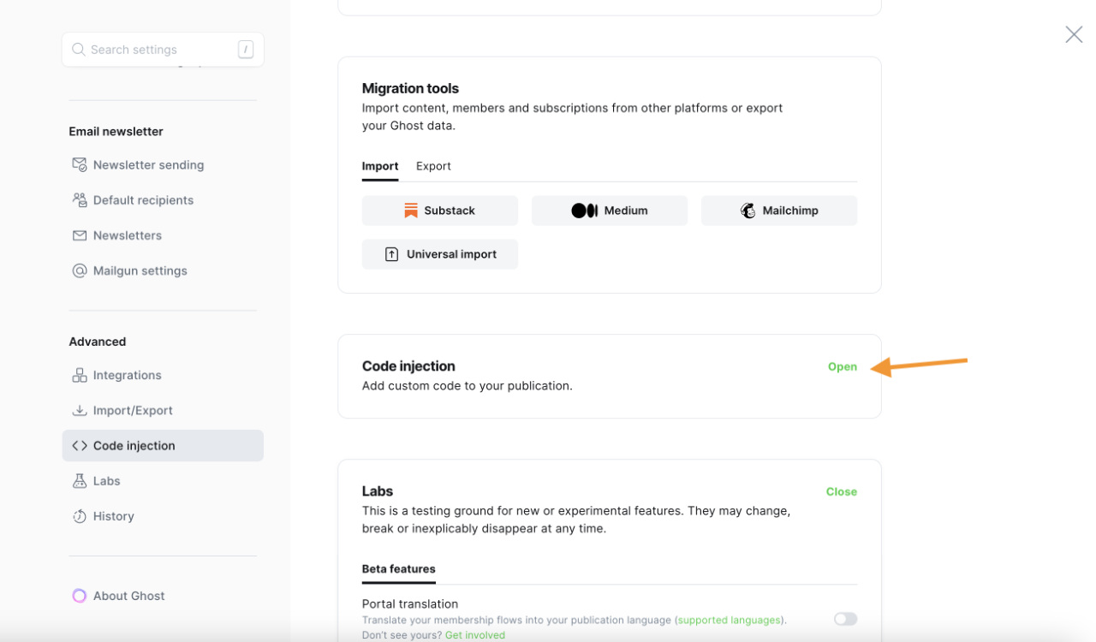The width and height of the screenshot is (1096, 642).
Task: Click the Integrations blocks icon
Action: click(x=80, y=375)
